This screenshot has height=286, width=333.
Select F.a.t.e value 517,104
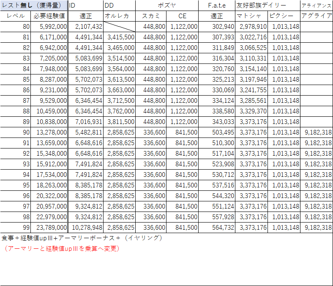click(217, 154)
